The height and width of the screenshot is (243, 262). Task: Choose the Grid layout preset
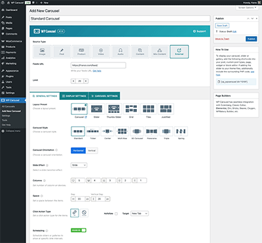click(131, 109)
